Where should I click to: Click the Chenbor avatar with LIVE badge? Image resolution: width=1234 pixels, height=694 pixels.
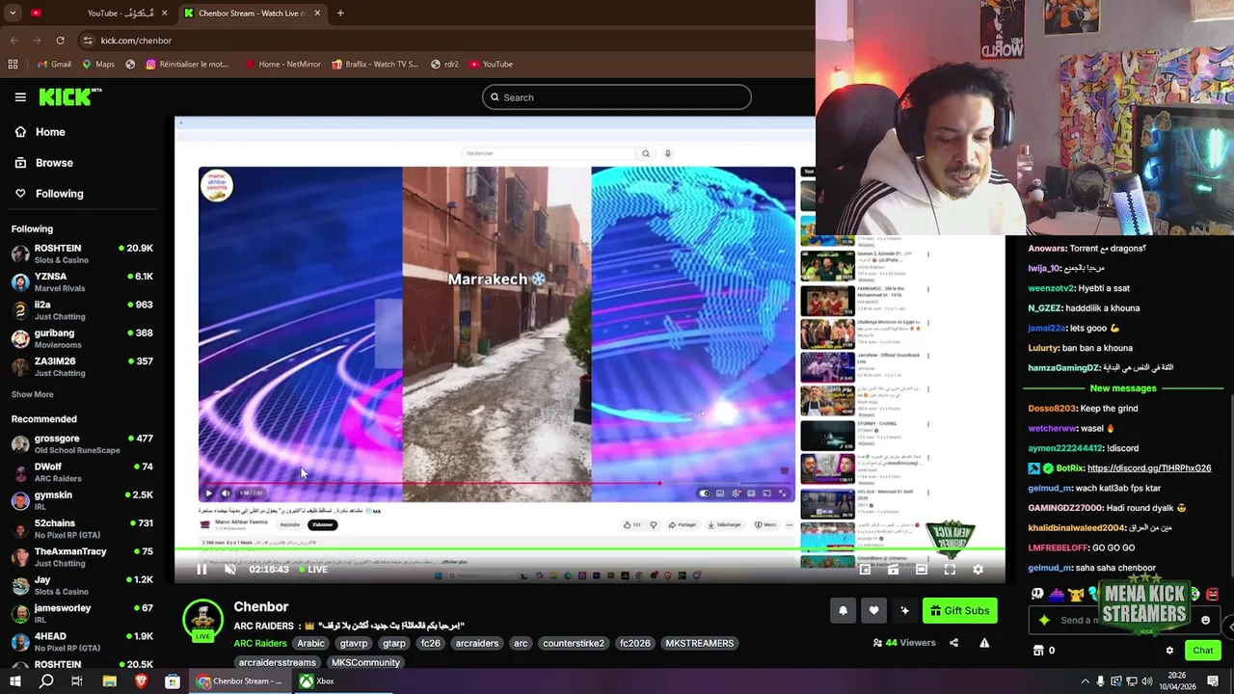[x=202, y=619]
